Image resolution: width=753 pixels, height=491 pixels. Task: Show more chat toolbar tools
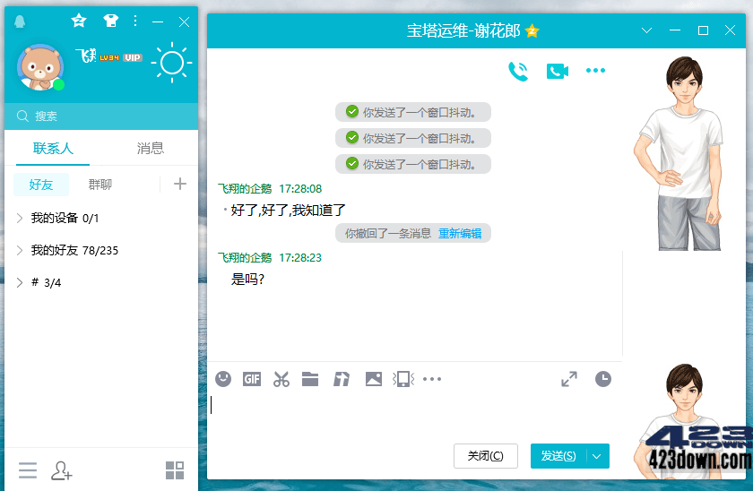(432, 379)
